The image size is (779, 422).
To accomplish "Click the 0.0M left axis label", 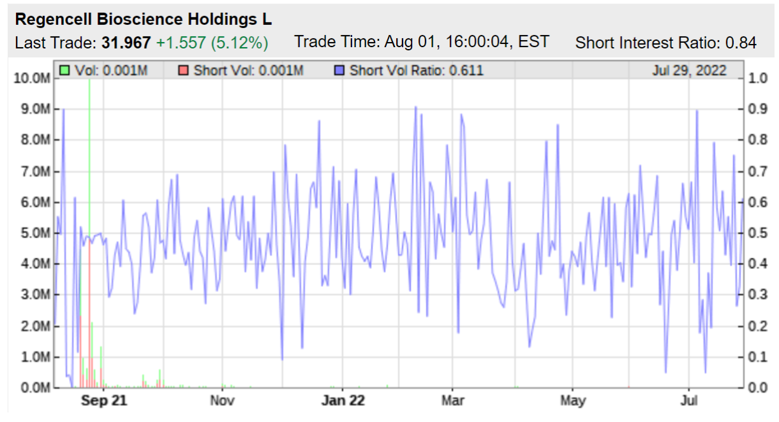I will tap(34, 388).
